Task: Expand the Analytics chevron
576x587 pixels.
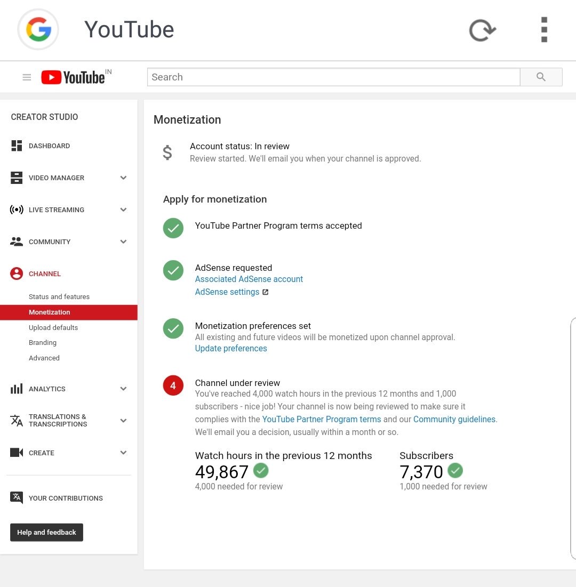Action: tap(123, 389)
